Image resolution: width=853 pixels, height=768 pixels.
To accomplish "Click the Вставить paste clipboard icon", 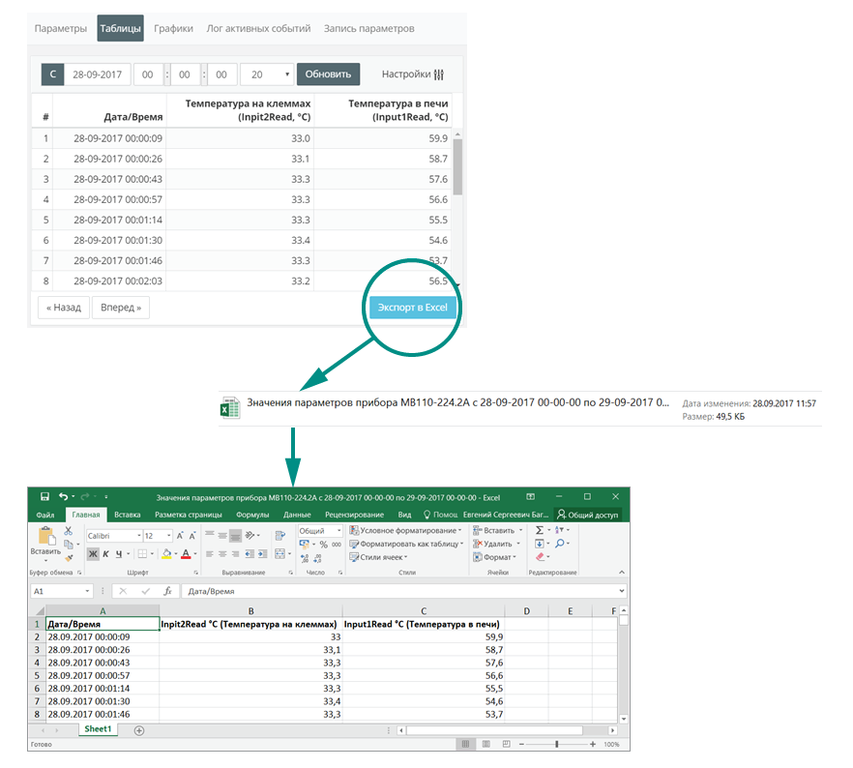I will (x=44, y=540).
